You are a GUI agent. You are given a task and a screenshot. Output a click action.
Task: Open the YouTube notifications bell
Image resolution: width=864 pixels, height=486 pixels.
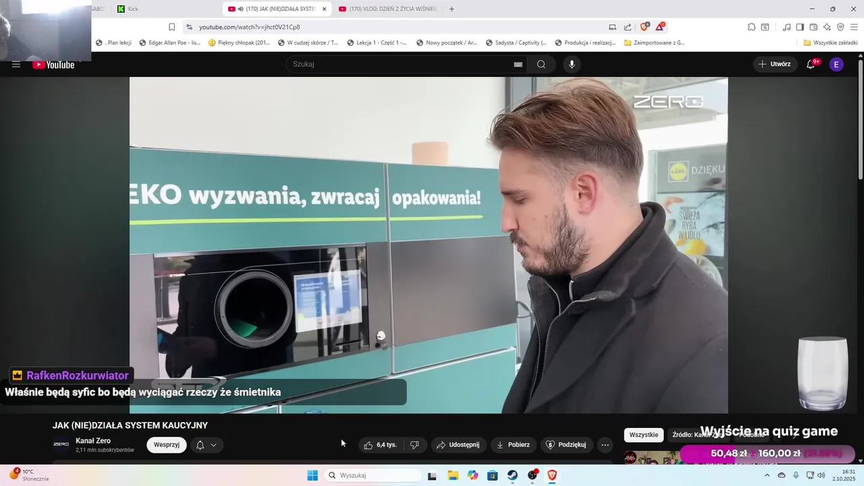pyautogui.click(x=811, y=64)
